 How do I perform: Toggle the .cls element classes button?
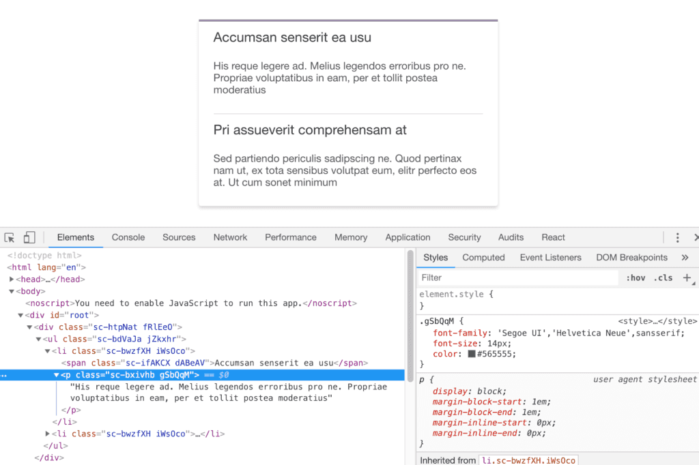[x=663, y=278]
